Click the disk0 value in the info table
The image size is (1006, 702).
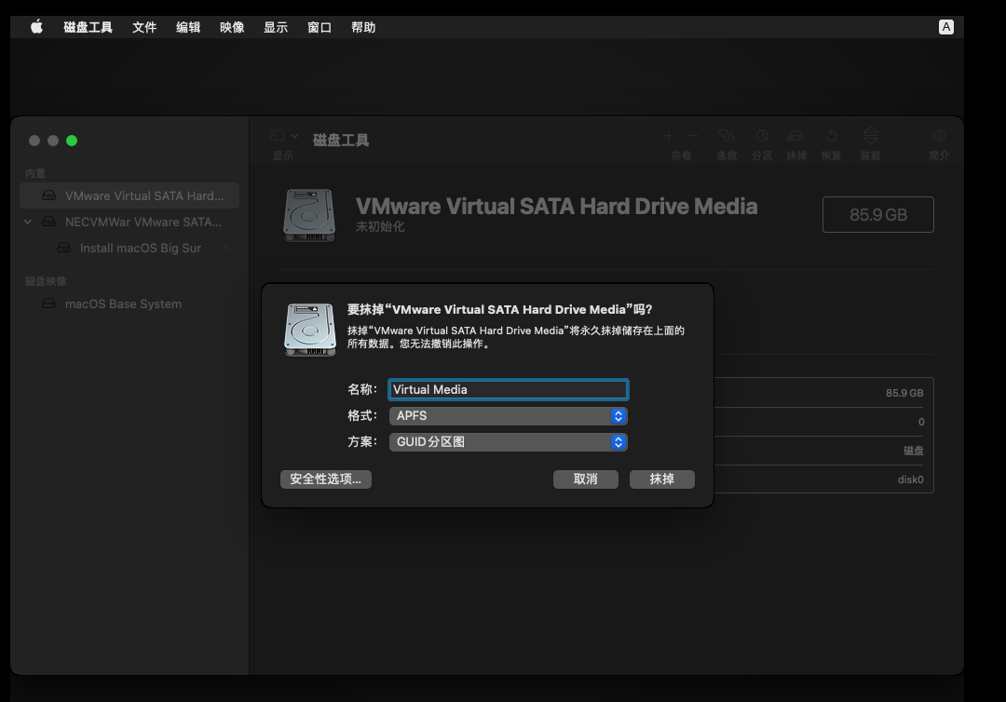coord(910,479)
